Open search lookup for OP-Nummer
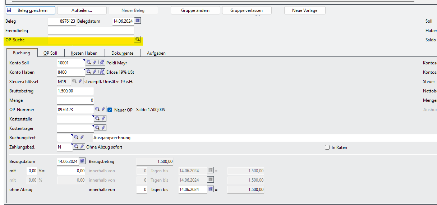This screenshot has width=437, height=205. (97, 109)
